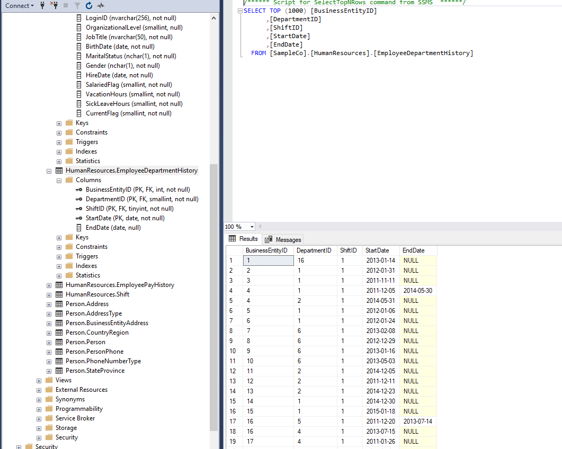562x449 pixels.
Task: Select the BirthDate column entry
Action: tap(120, 47)
